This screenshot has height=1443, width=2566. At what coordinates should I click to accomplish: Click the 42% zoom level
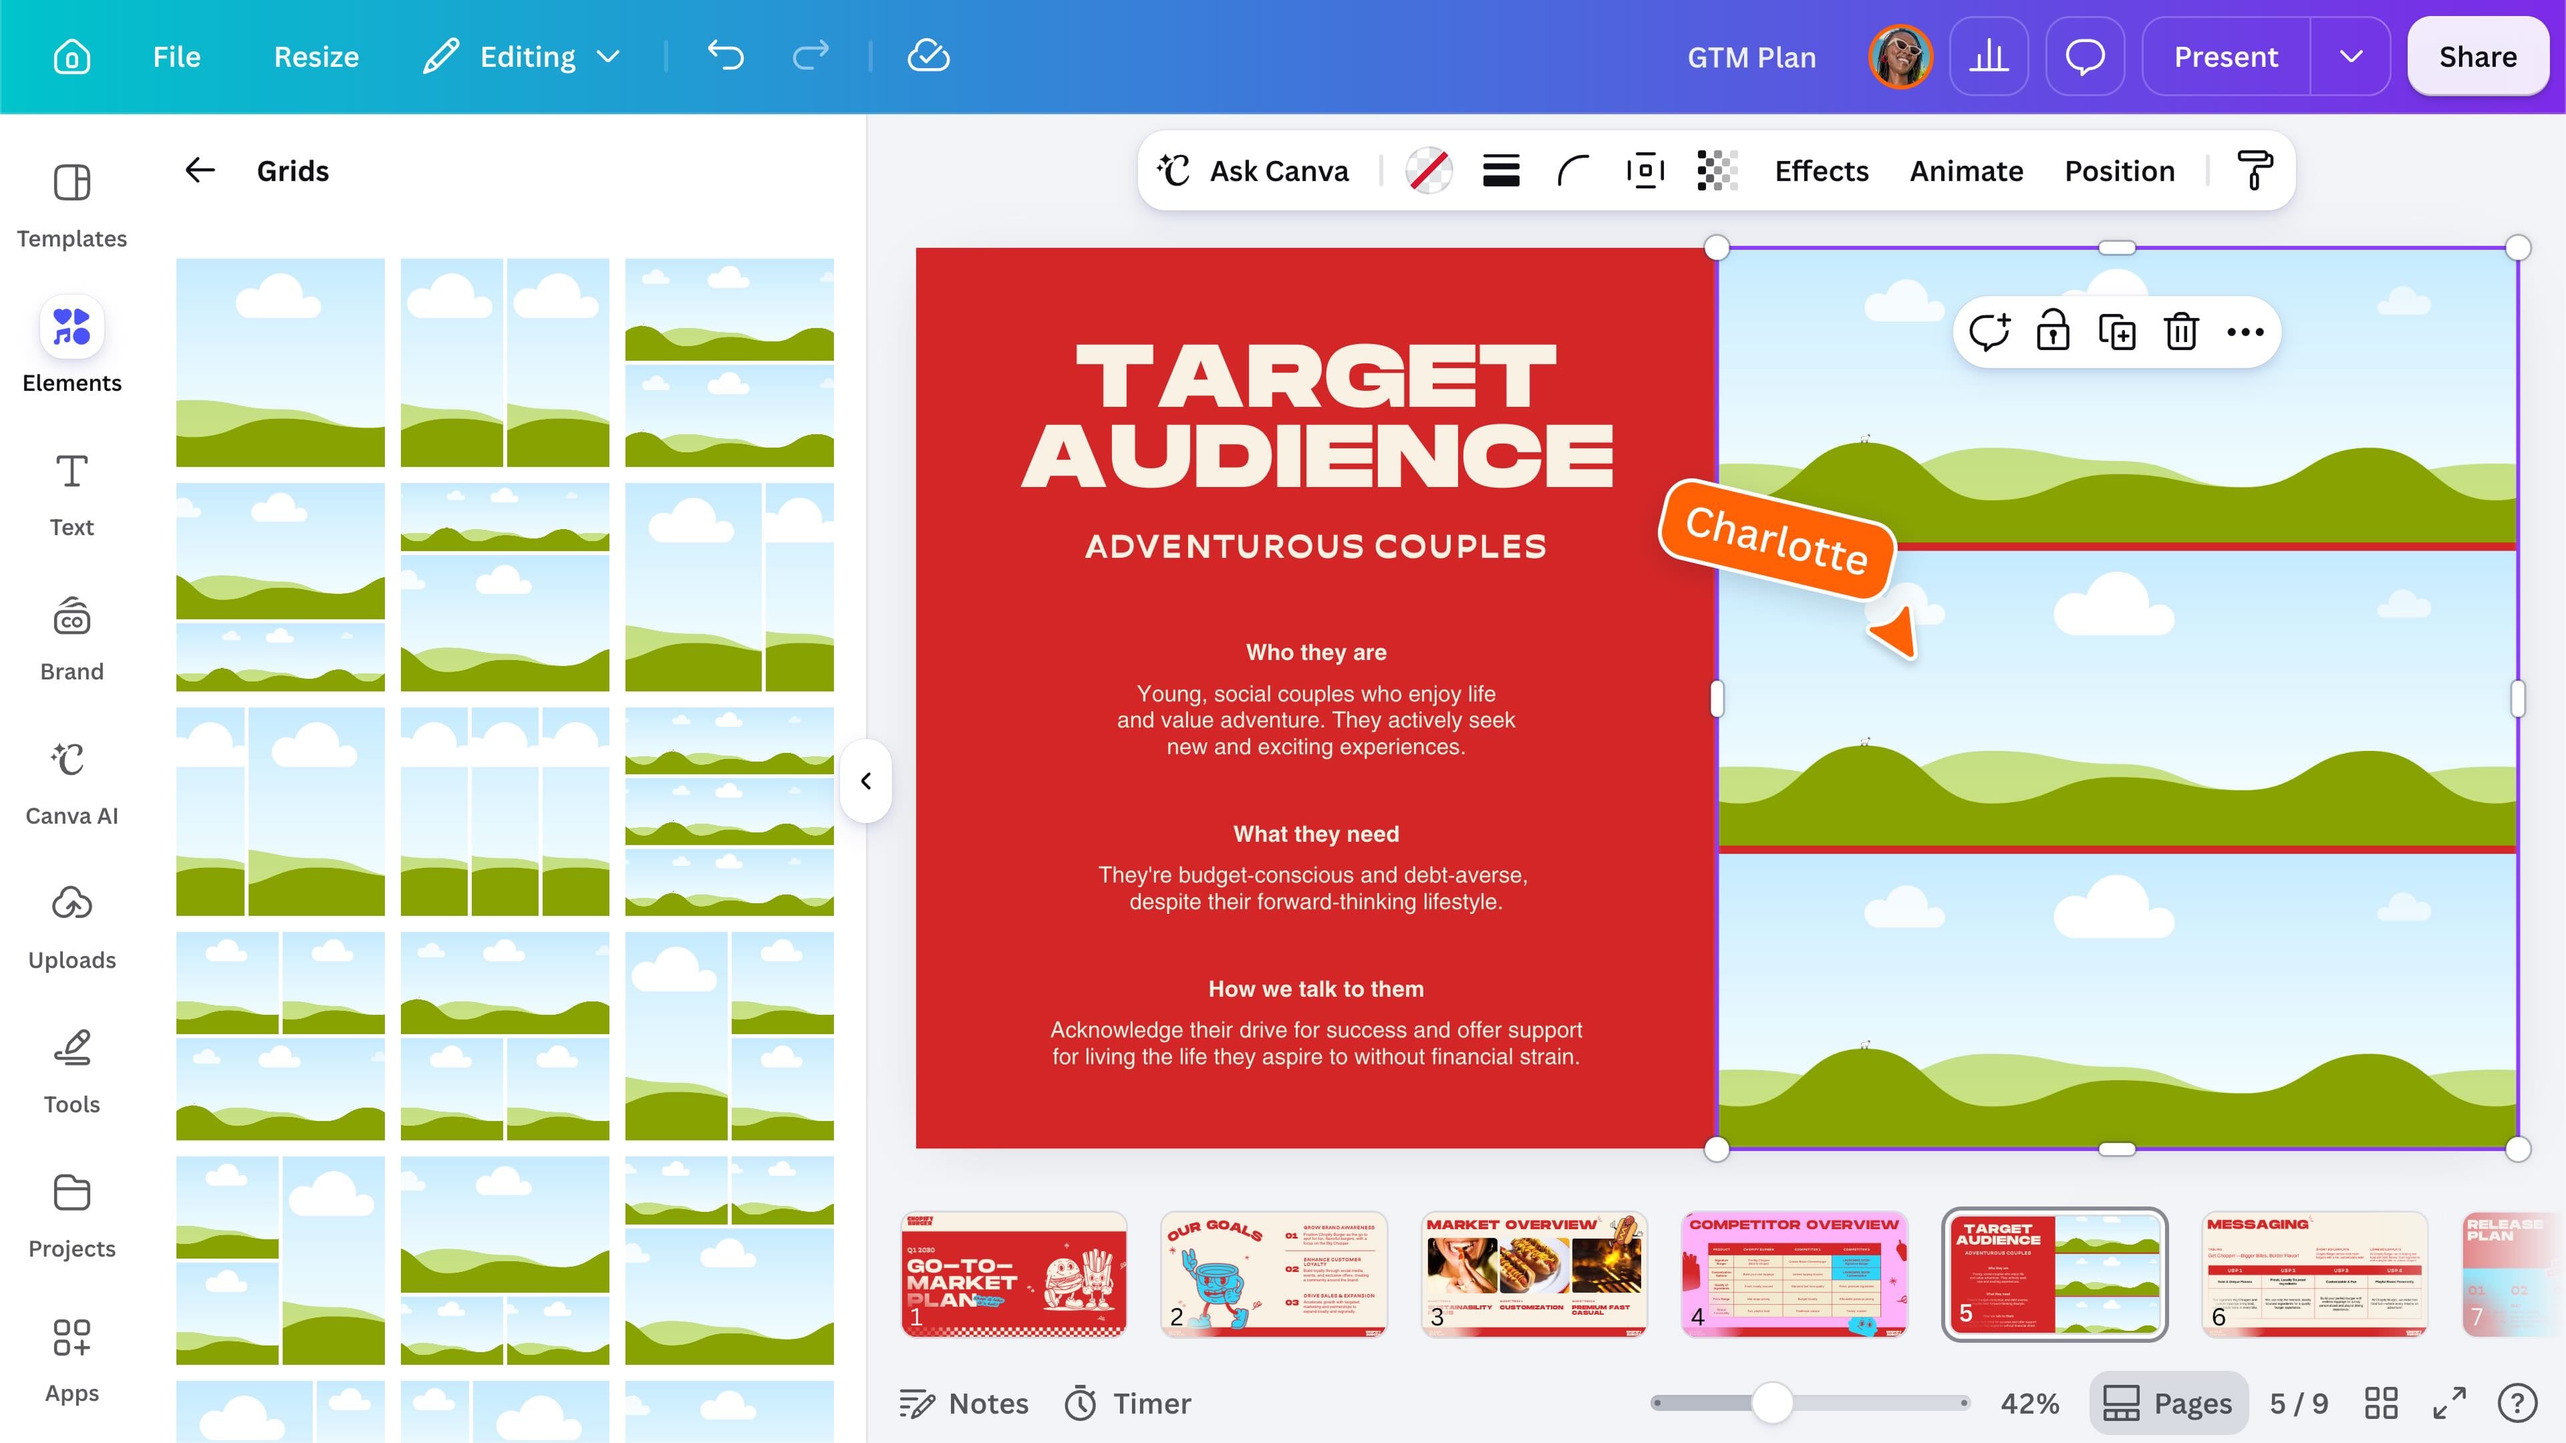2029,1403
